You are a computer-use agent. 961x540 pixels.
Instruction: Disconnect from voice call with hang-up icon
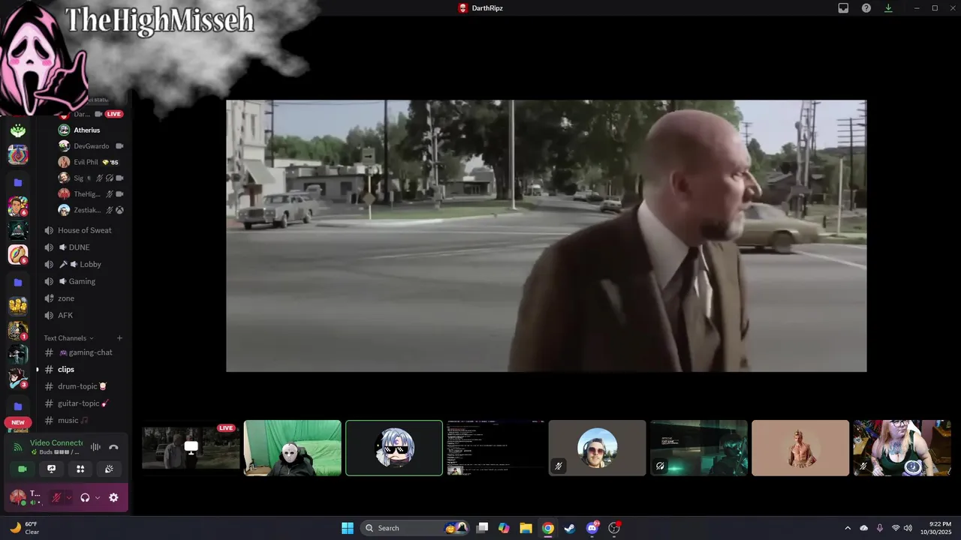(x=113, y=447)
